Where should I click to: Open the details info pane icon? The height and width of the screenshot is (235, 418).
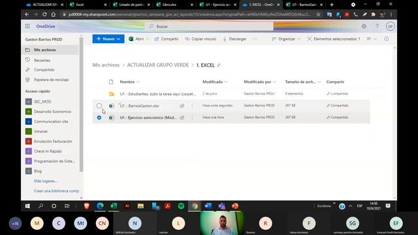[386, 39]
